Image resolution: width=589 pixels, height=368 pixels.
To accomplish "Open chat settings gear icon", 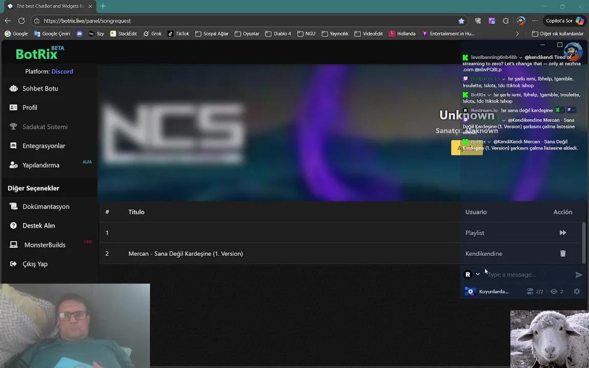I will click(577, 291).
